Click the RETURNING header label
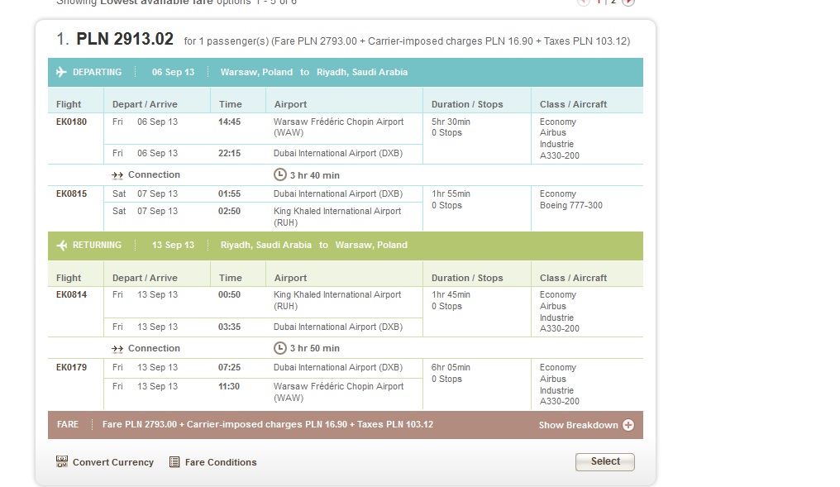This screenshot has height=487, width=840. pos(97,245)
